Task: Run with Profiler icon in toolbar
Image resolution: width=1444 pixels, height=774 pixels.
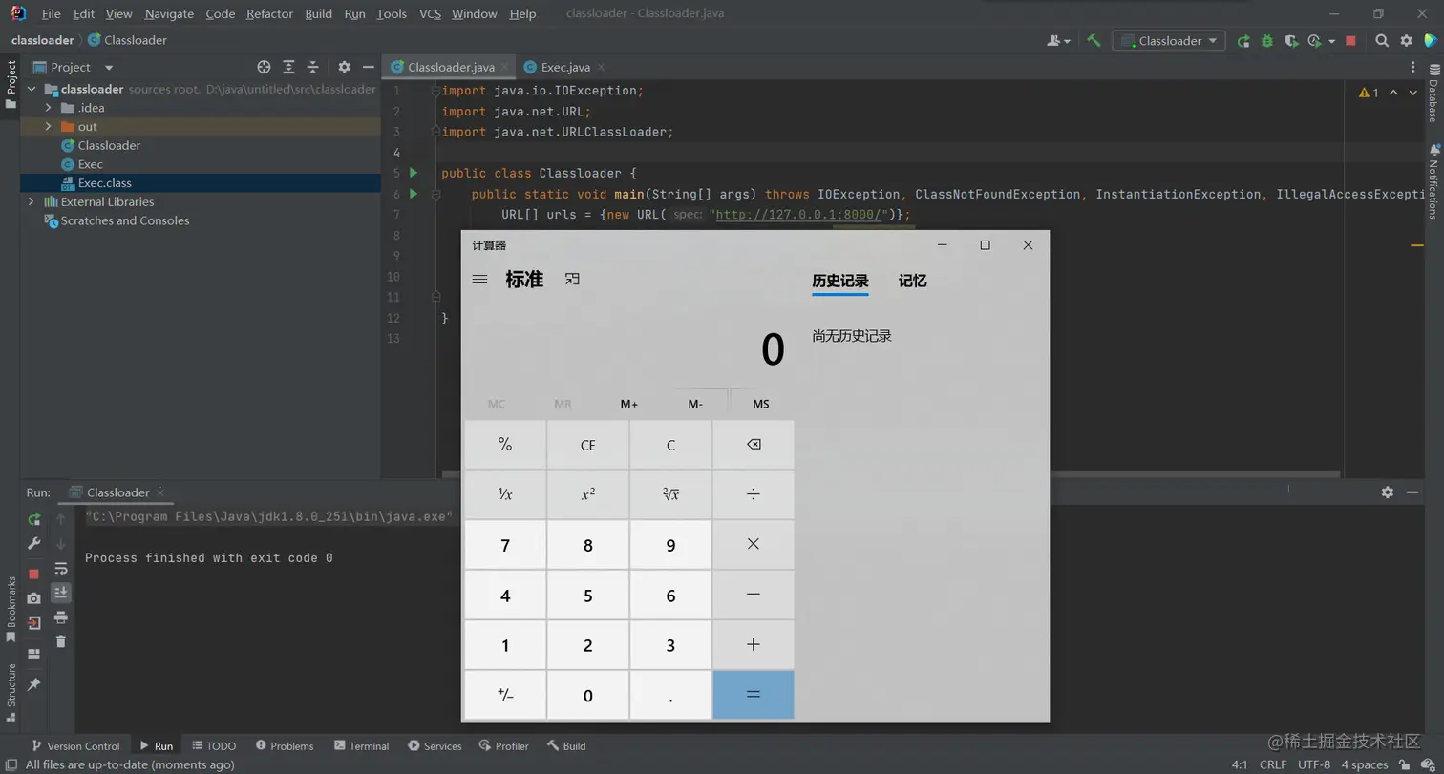Action: click(x=1315, y=41)
